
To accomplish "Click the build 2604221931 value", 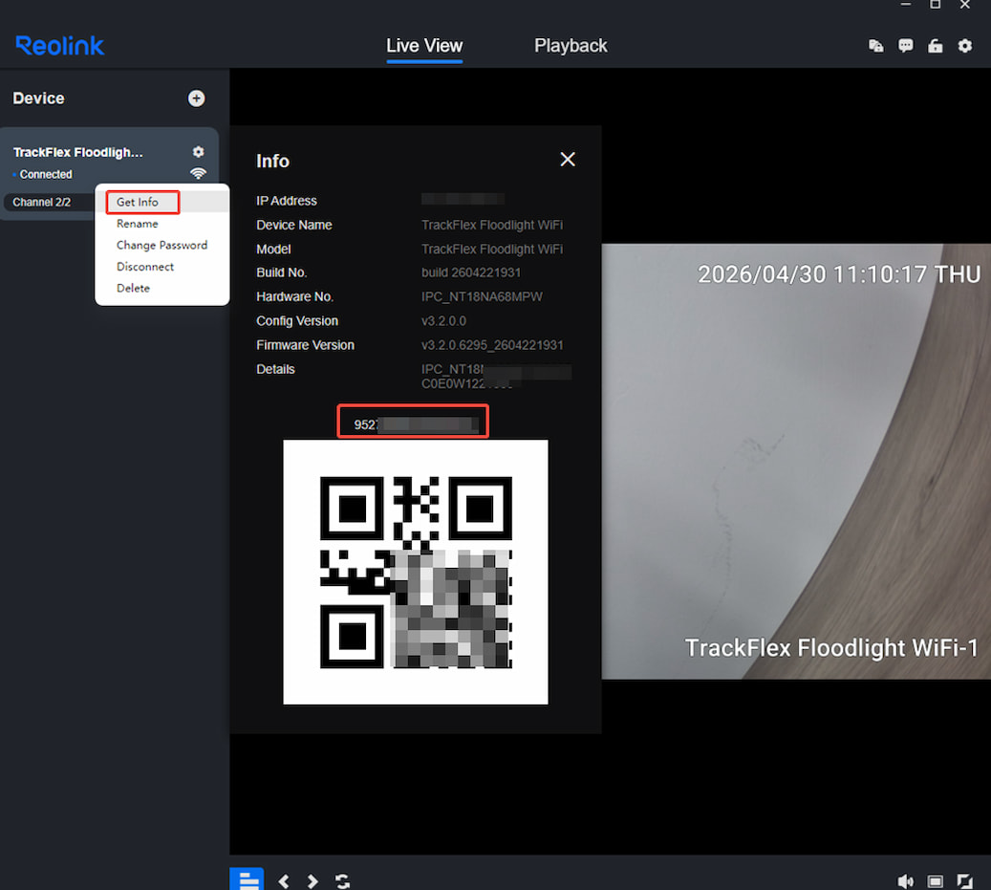I will coord(471,272).
